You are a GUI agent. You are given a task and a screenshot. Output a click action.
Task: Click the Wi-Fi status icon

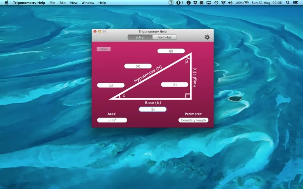click(223, 3)
